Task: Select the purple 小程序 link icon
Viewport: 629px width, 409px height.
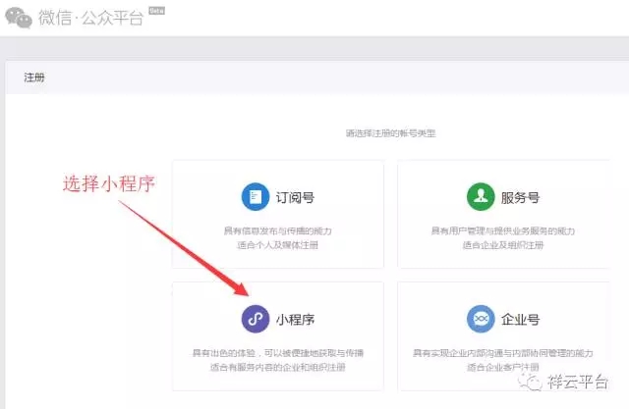Action: 256,319
